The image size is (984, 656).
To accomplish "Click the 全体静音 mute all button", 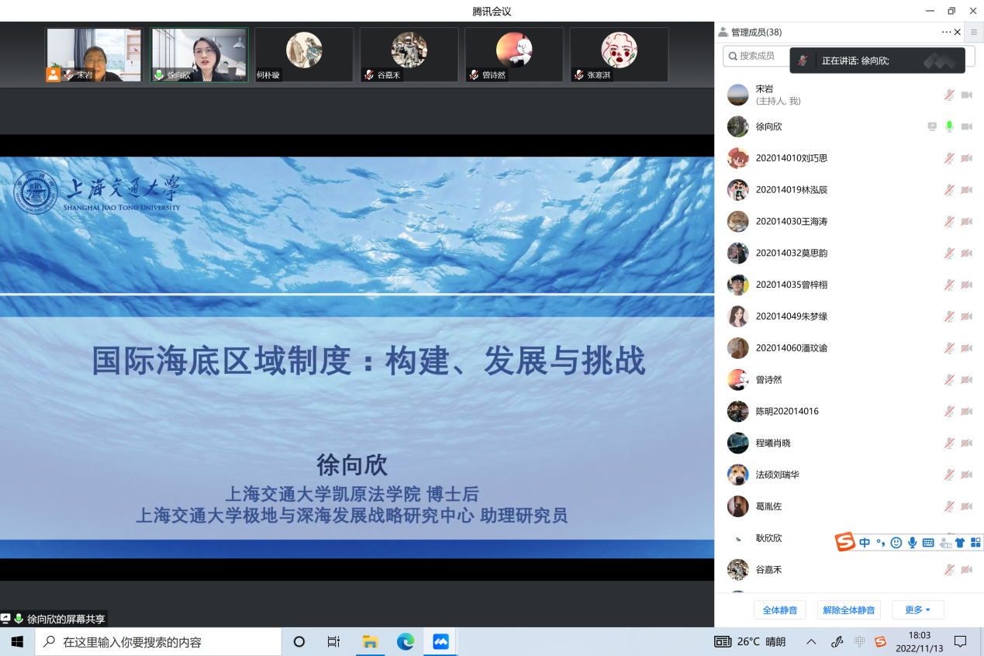I will [780, 610].
